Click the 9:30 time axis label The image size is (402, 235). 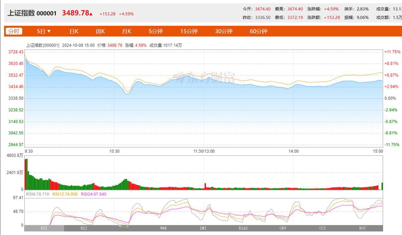[x=29, y=151]
